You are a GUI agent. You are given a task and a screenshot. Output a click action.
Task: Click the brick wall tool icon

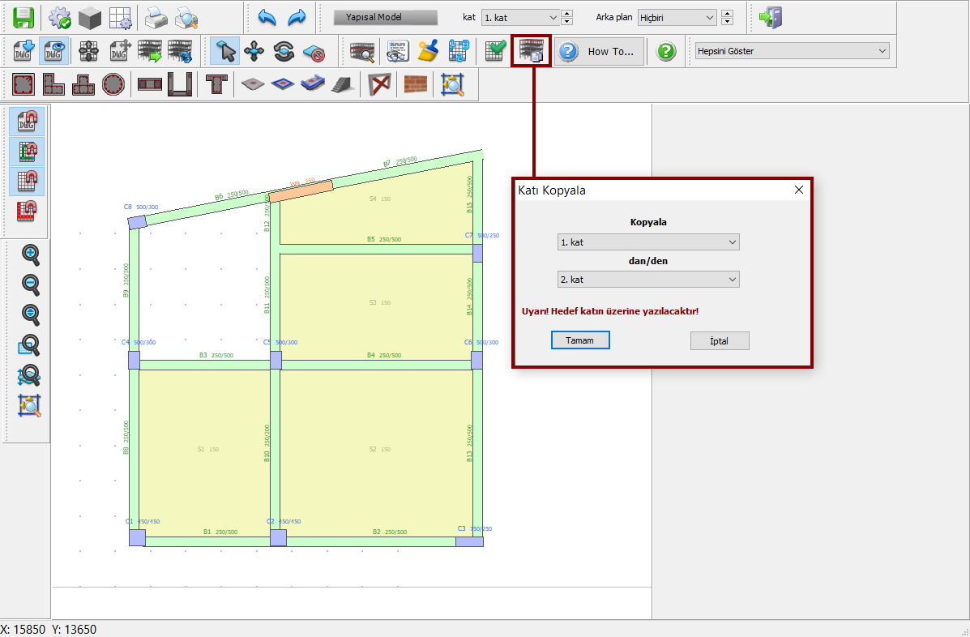tap(415, 84)
